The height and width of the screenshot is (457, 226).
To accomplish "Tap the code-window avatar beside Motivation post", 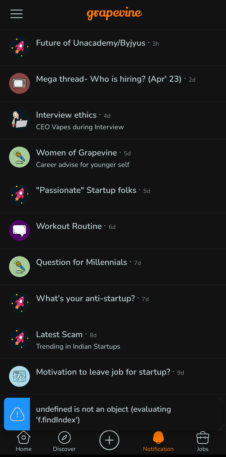I will click(19, 376).
